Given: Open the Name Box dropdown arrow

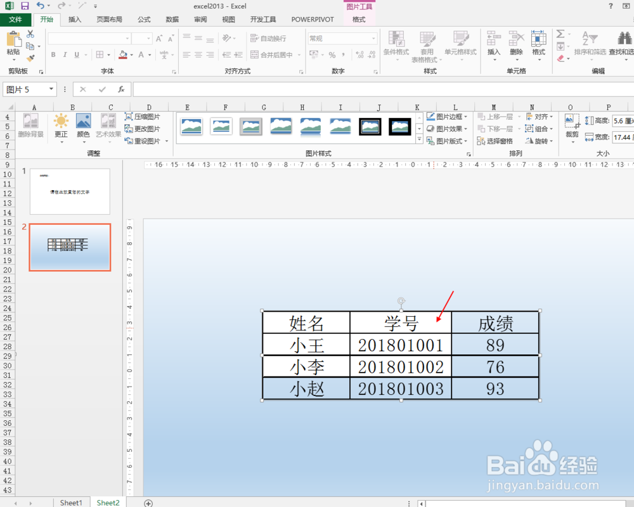Looking at the screenshot, I should 51,89.
